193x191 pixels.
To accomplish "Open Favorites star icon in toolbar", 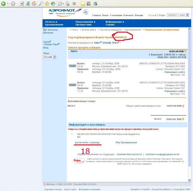I will 47,4.
